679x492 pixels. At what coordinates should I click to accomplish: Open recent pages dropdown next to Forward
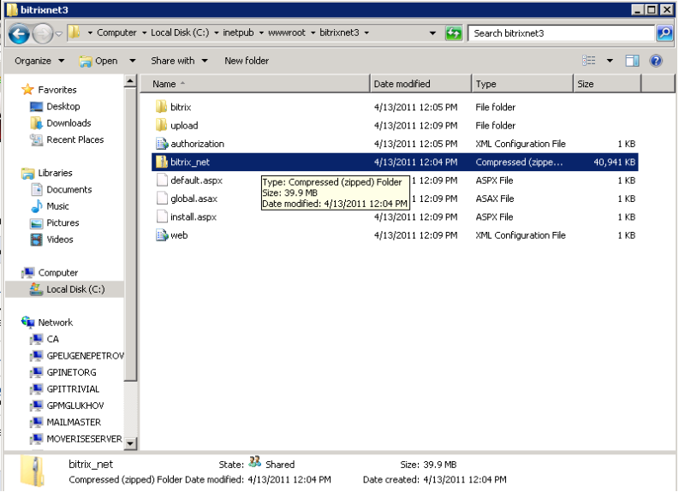pyautogui.click(x=59, y=33)
